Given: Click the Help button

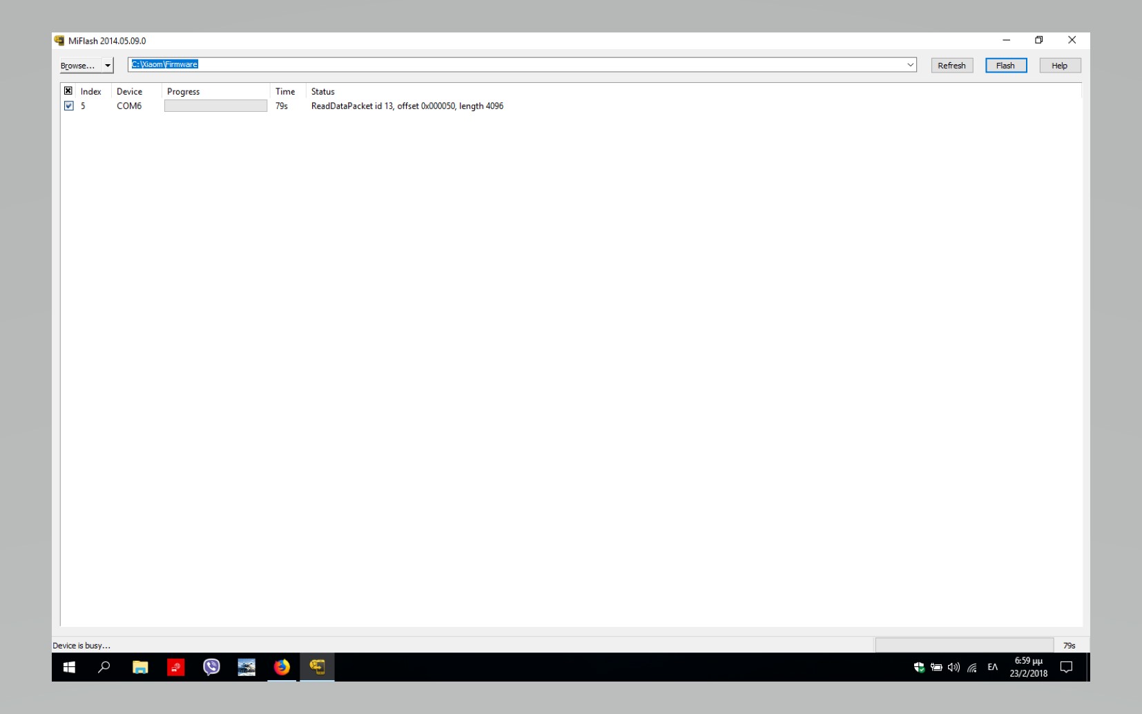Looking at the screenshot, I should 1060,66.
